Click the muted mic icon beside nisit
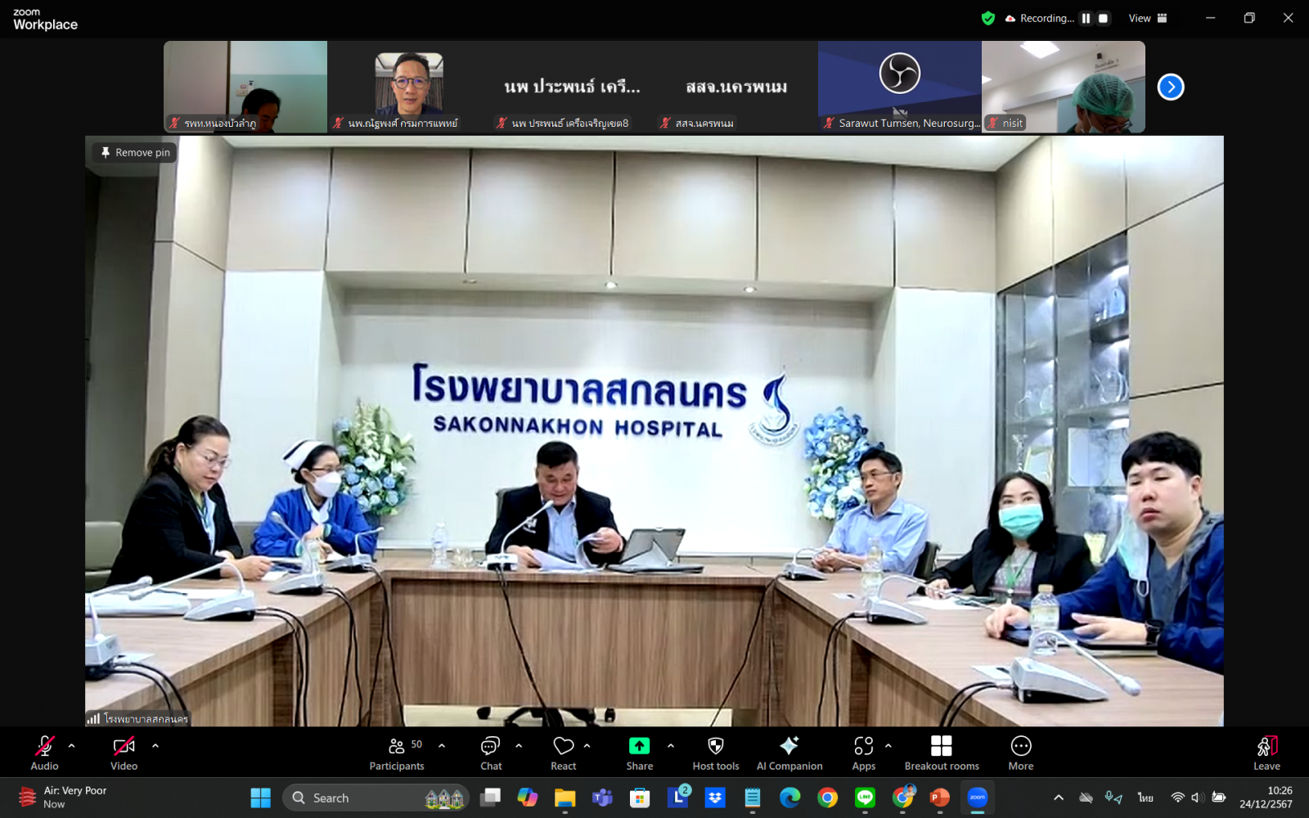The image size is (1309, 818). [993, 123]
